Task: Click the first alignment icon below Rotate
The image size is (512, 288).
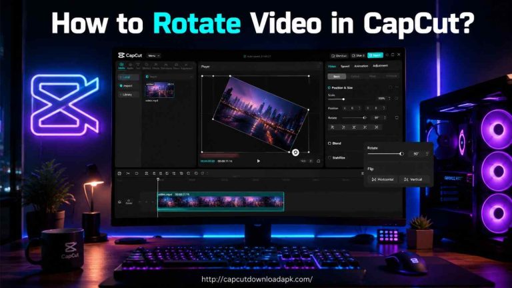Action: coord(333,127)
